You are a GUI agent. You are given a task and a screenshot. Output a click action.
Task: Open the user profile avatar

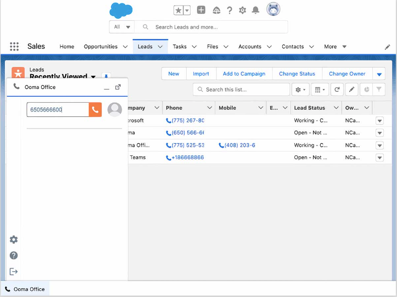tap(273, 9)
